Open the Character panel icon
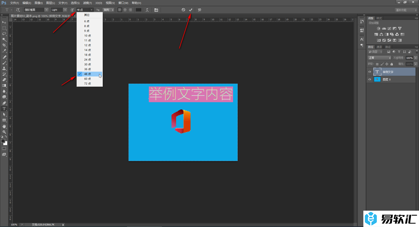419x227 pixels. click(x=362, y=39)
